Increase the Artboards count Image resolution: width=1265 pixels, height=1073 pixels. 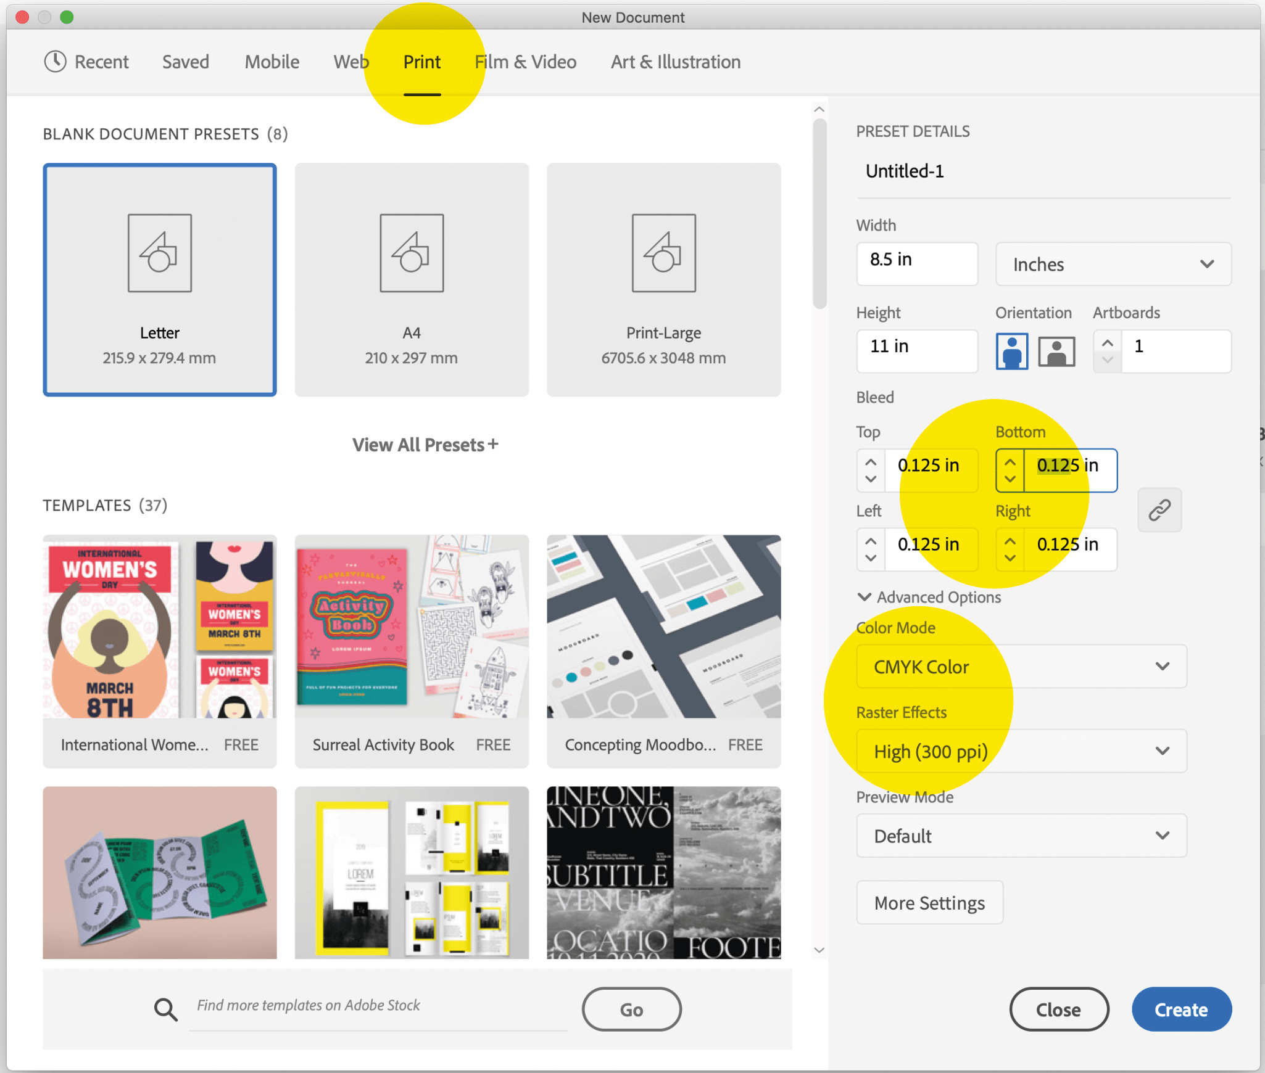click(1108, 343)
